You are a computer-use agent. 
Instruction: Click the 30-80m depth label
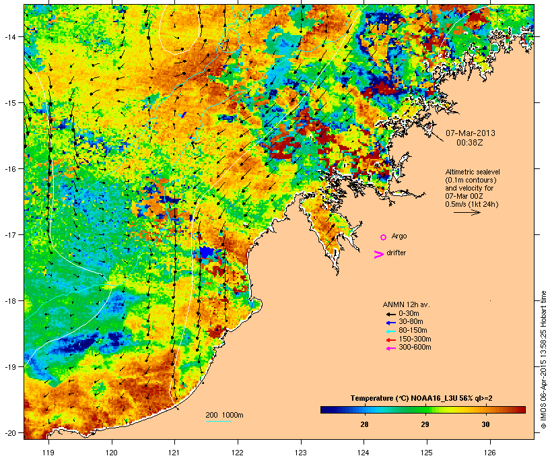[x=411, y=322]
